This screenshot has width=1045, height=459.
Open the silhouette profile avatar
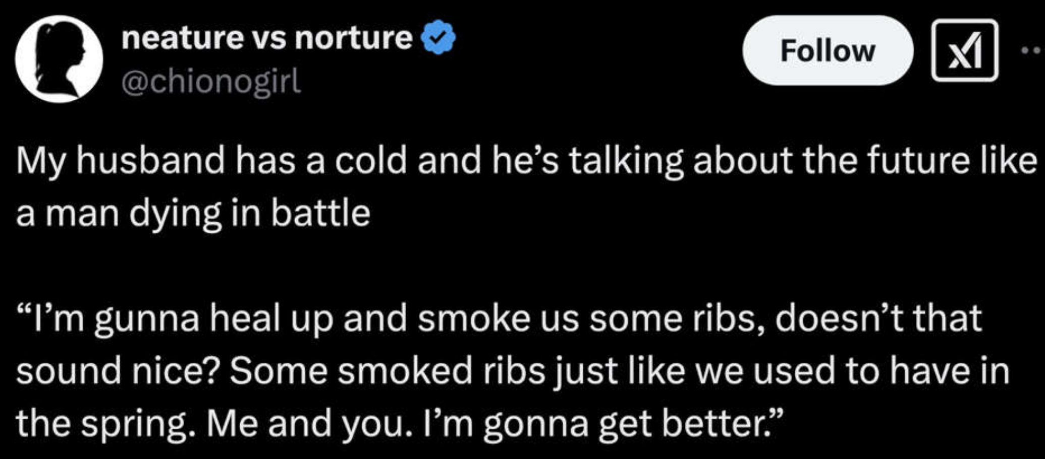59,59
